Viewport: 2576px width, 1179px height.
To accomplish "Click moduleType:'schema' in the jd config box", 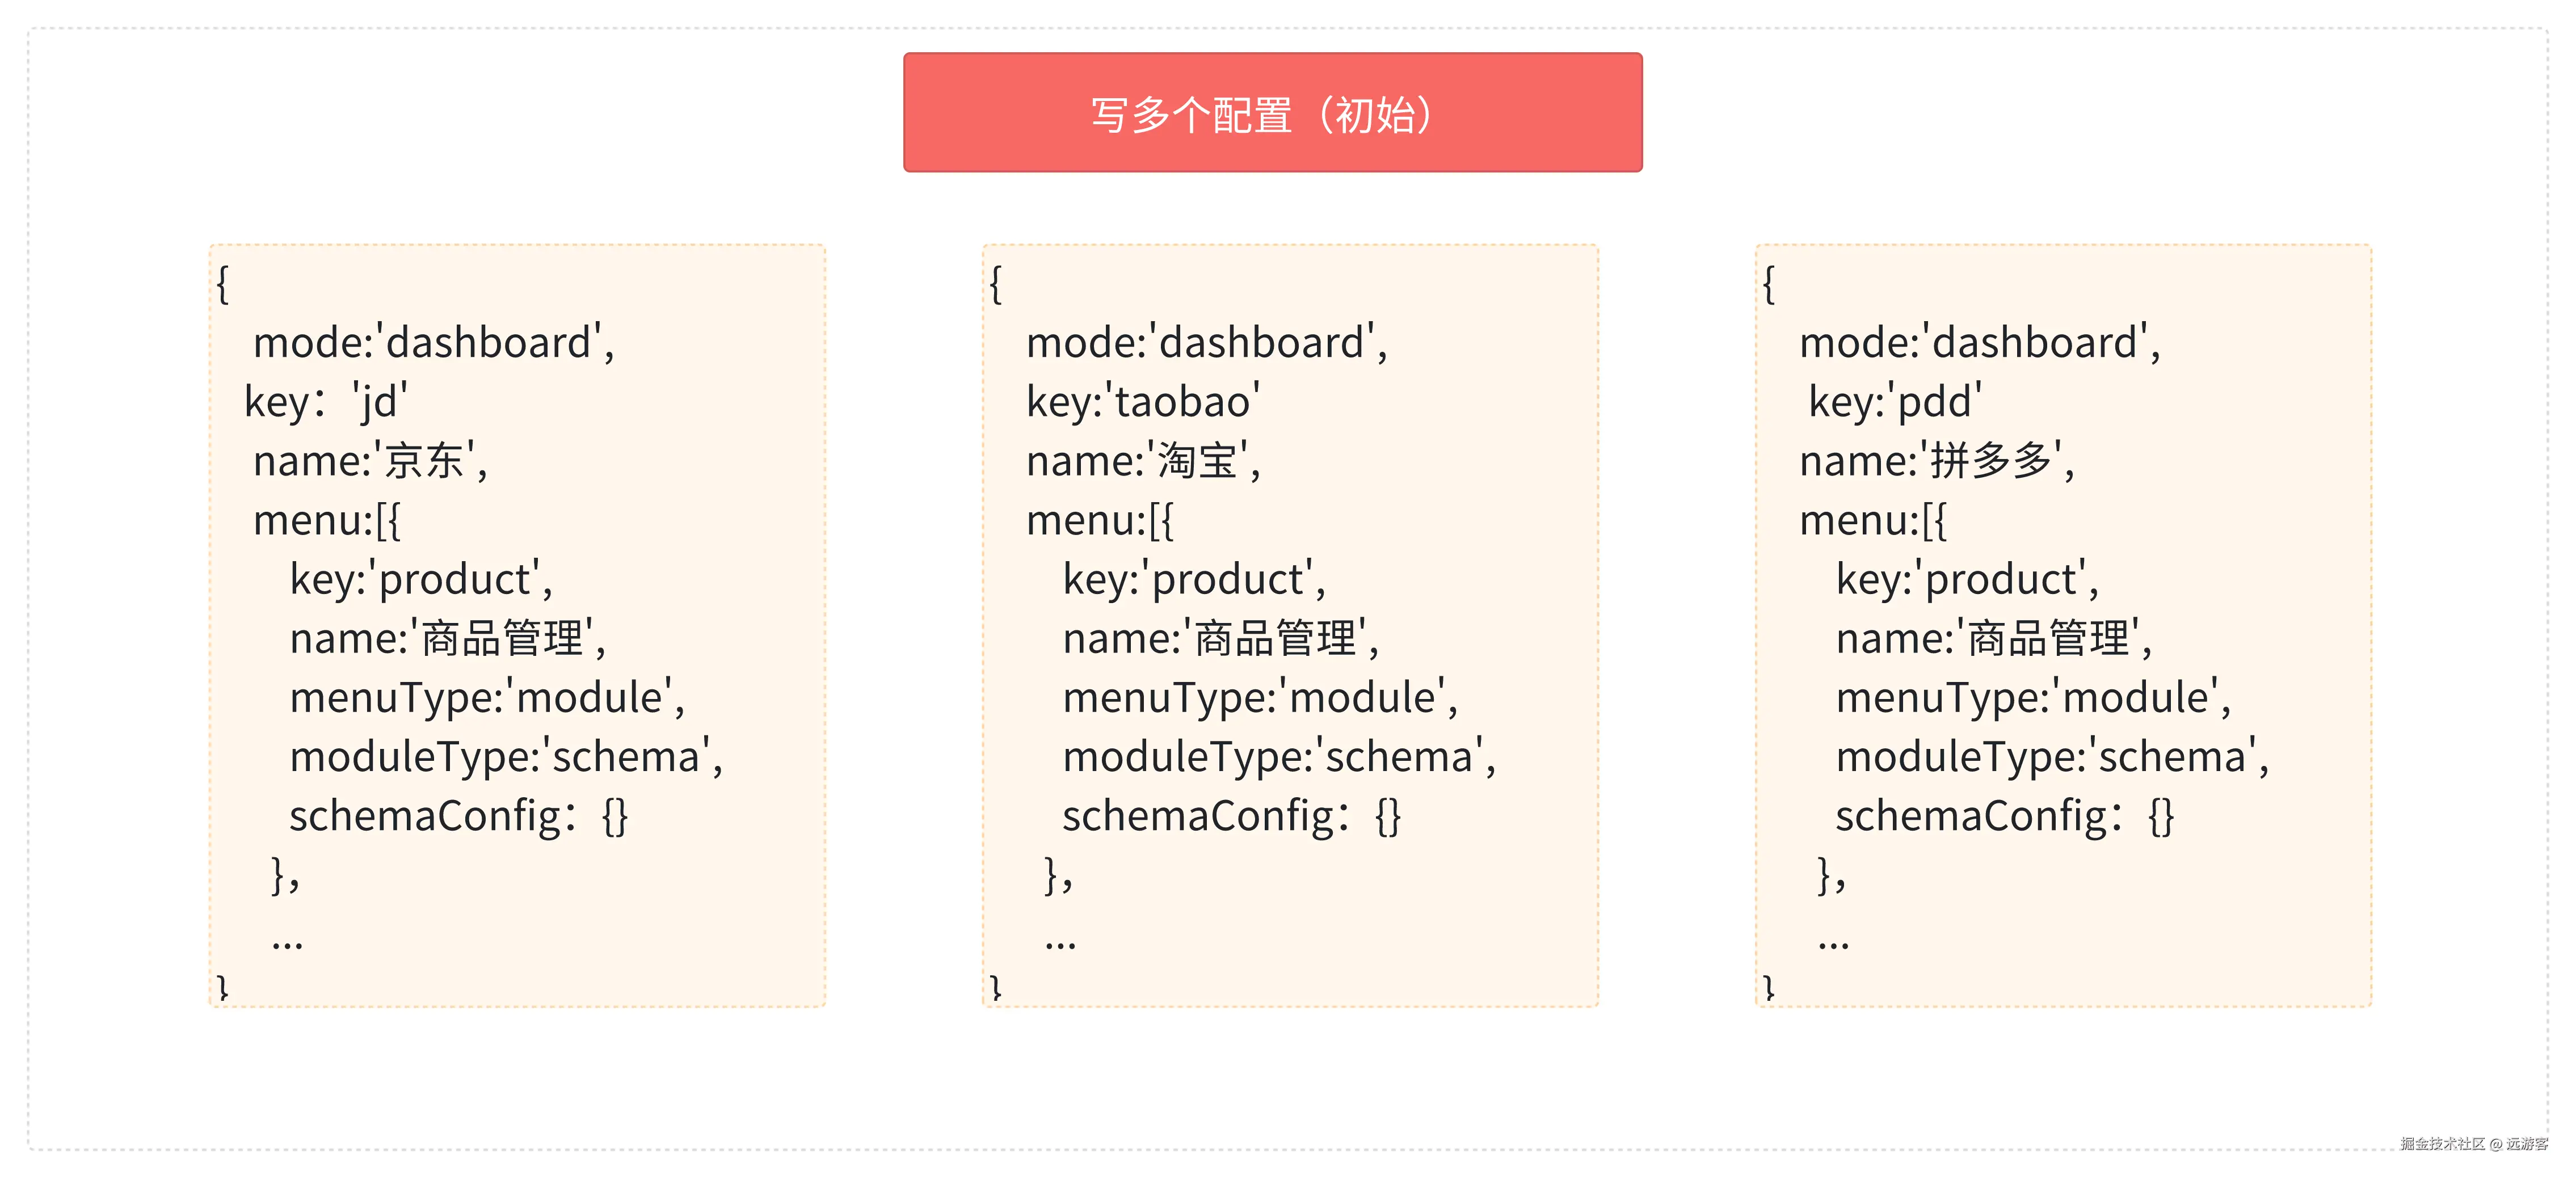I will pos(506,756).
